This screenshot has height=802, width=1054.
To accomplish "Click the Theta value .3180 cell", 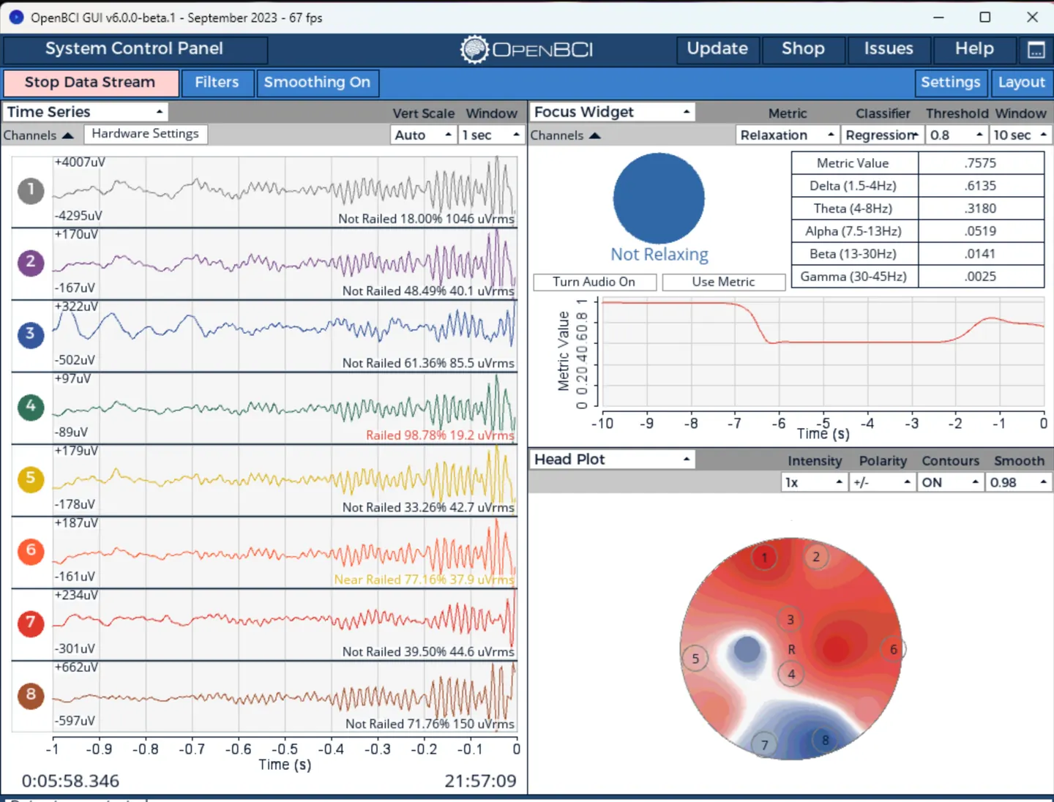I will pos(981,209).
